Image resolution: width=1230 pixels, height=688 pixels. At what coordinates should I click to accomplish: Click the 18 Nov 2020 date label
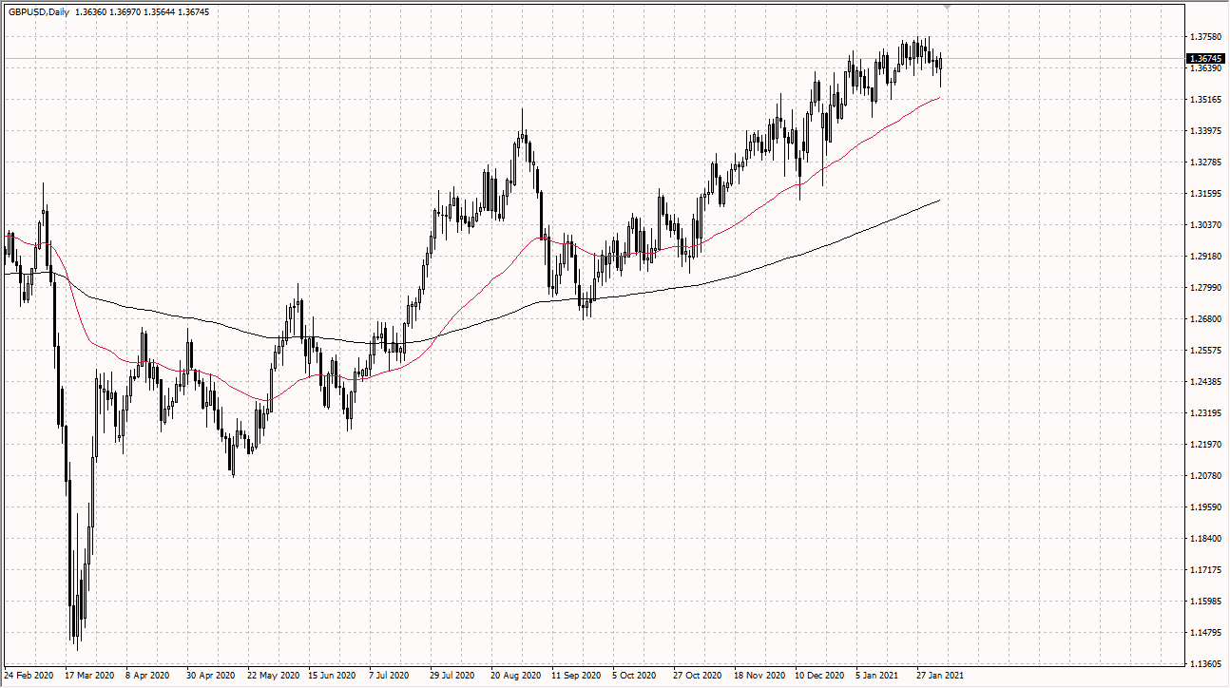coord(758,676)
